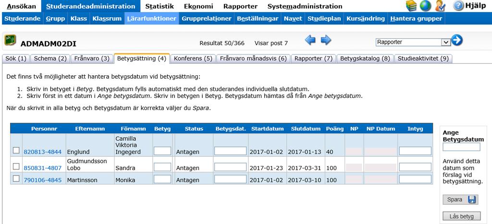Click Betyg field for Gudmundsson Lobo
492x224 pixels.
[x=162, y=167]
